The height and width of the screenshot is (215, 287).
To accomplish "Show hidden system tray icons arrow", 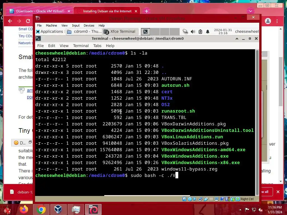I will 240,210.
